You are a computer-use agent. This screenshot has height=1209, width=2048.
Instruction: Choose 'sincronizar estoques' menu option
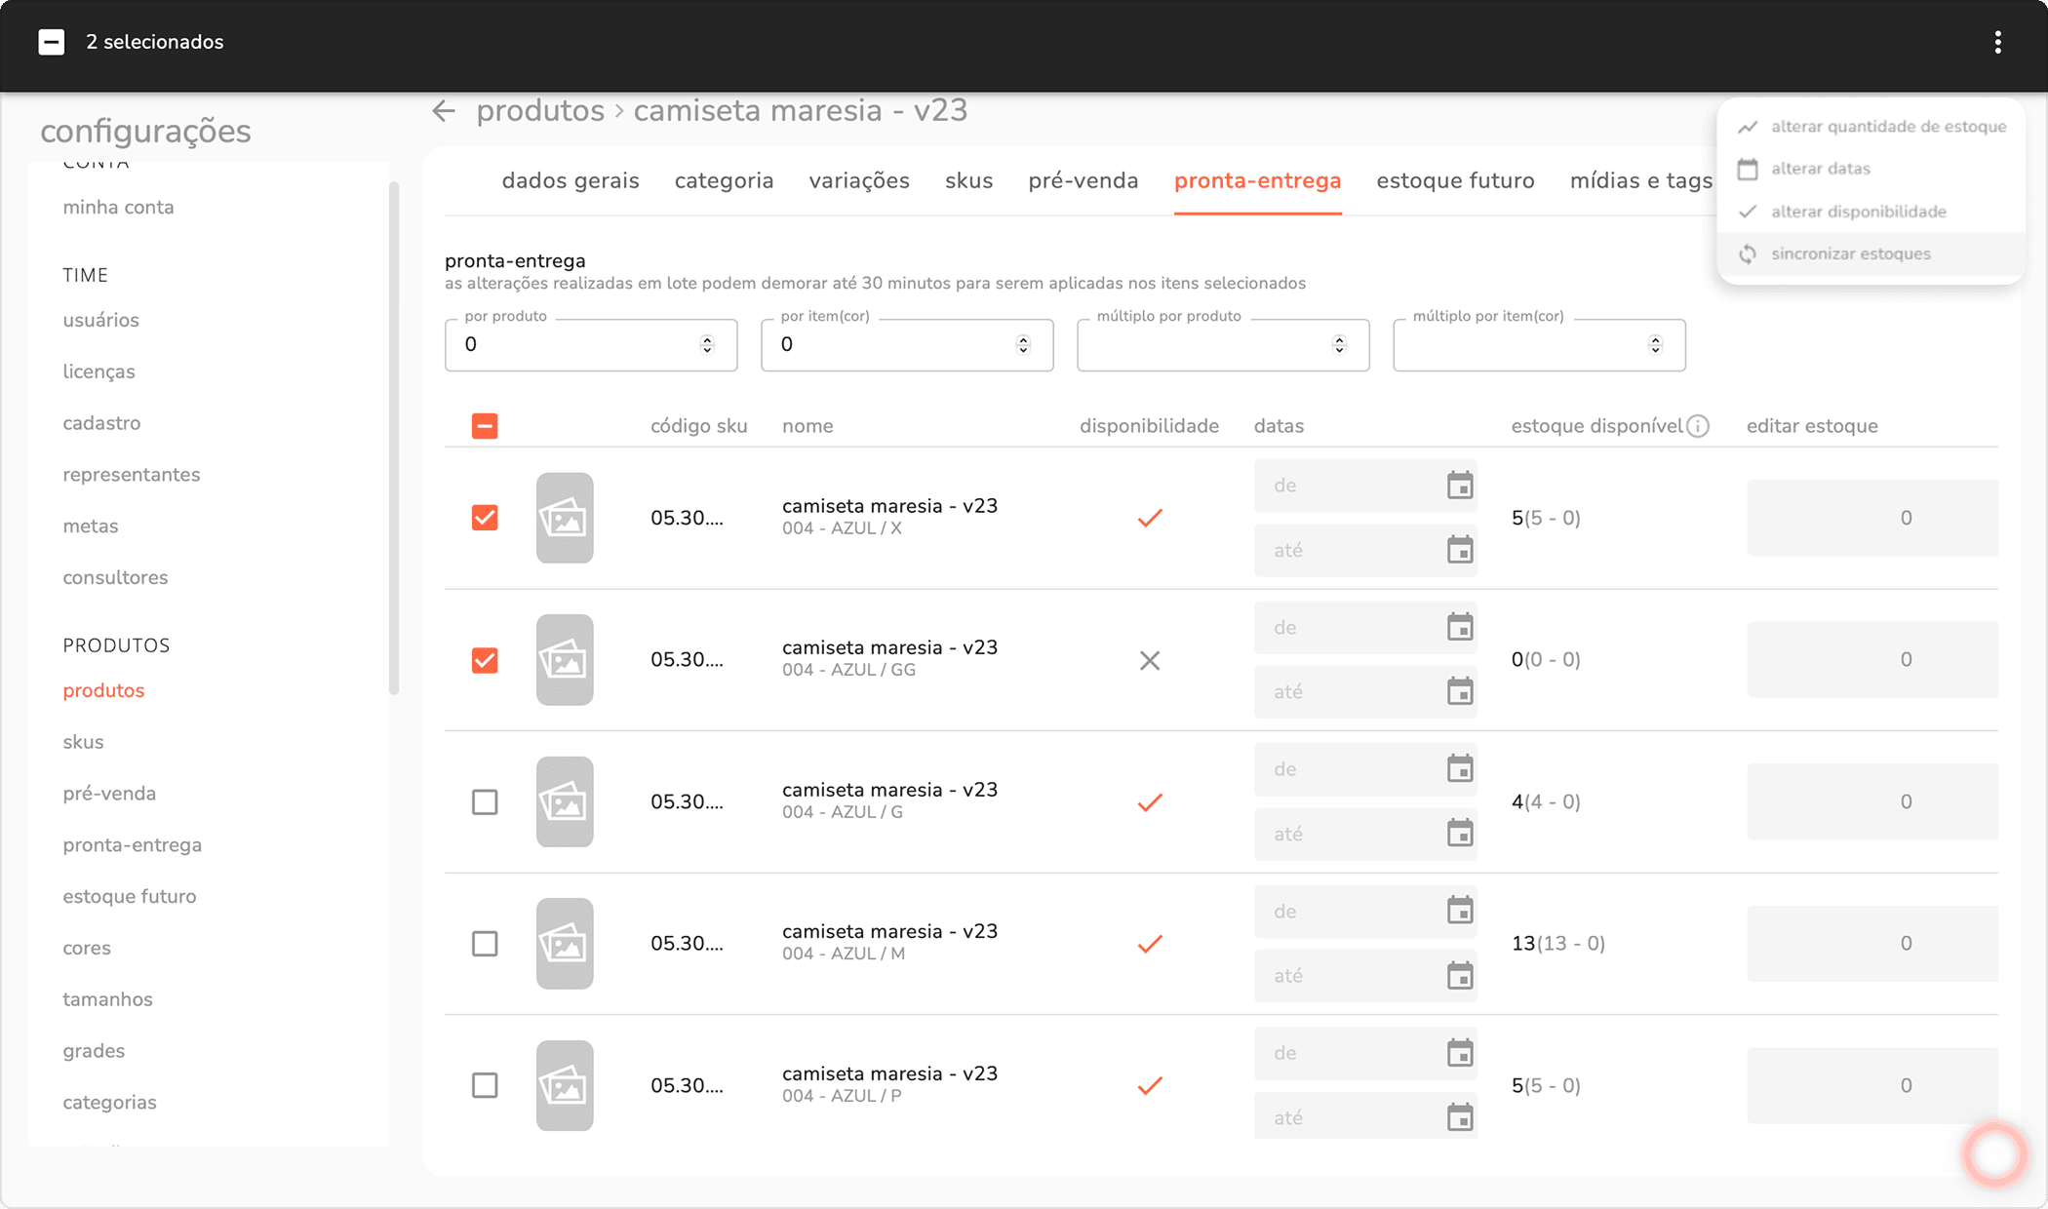[1871, 253]
